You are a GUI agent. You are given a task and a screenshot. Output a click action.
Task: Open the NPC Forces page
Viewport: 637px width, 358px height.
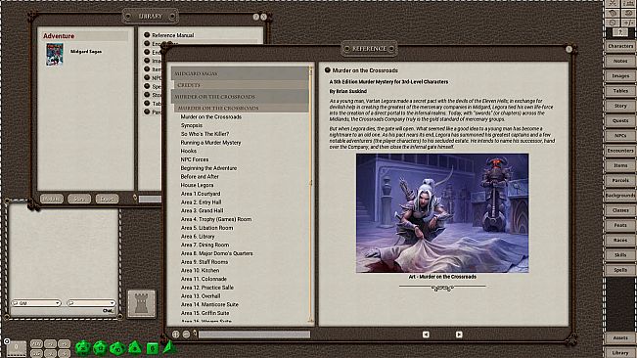click(195, 159)
